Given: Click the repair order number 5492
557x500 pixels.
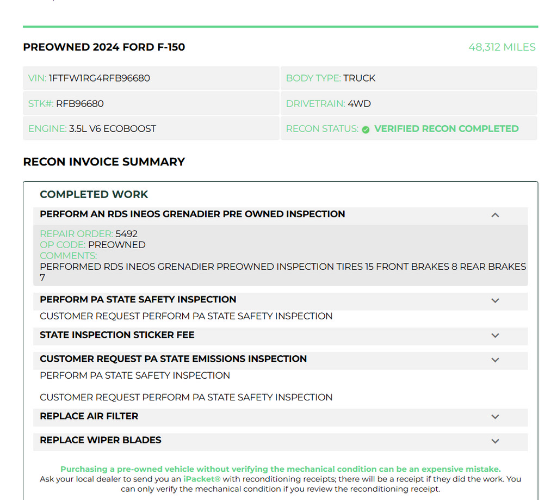Looking at the screenshot, I should coord(126,234).
